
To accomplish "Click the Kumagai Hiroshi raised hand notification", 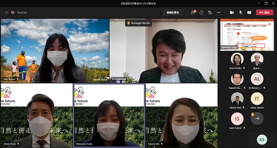I will pyautogui.click(x=138, y=23).
